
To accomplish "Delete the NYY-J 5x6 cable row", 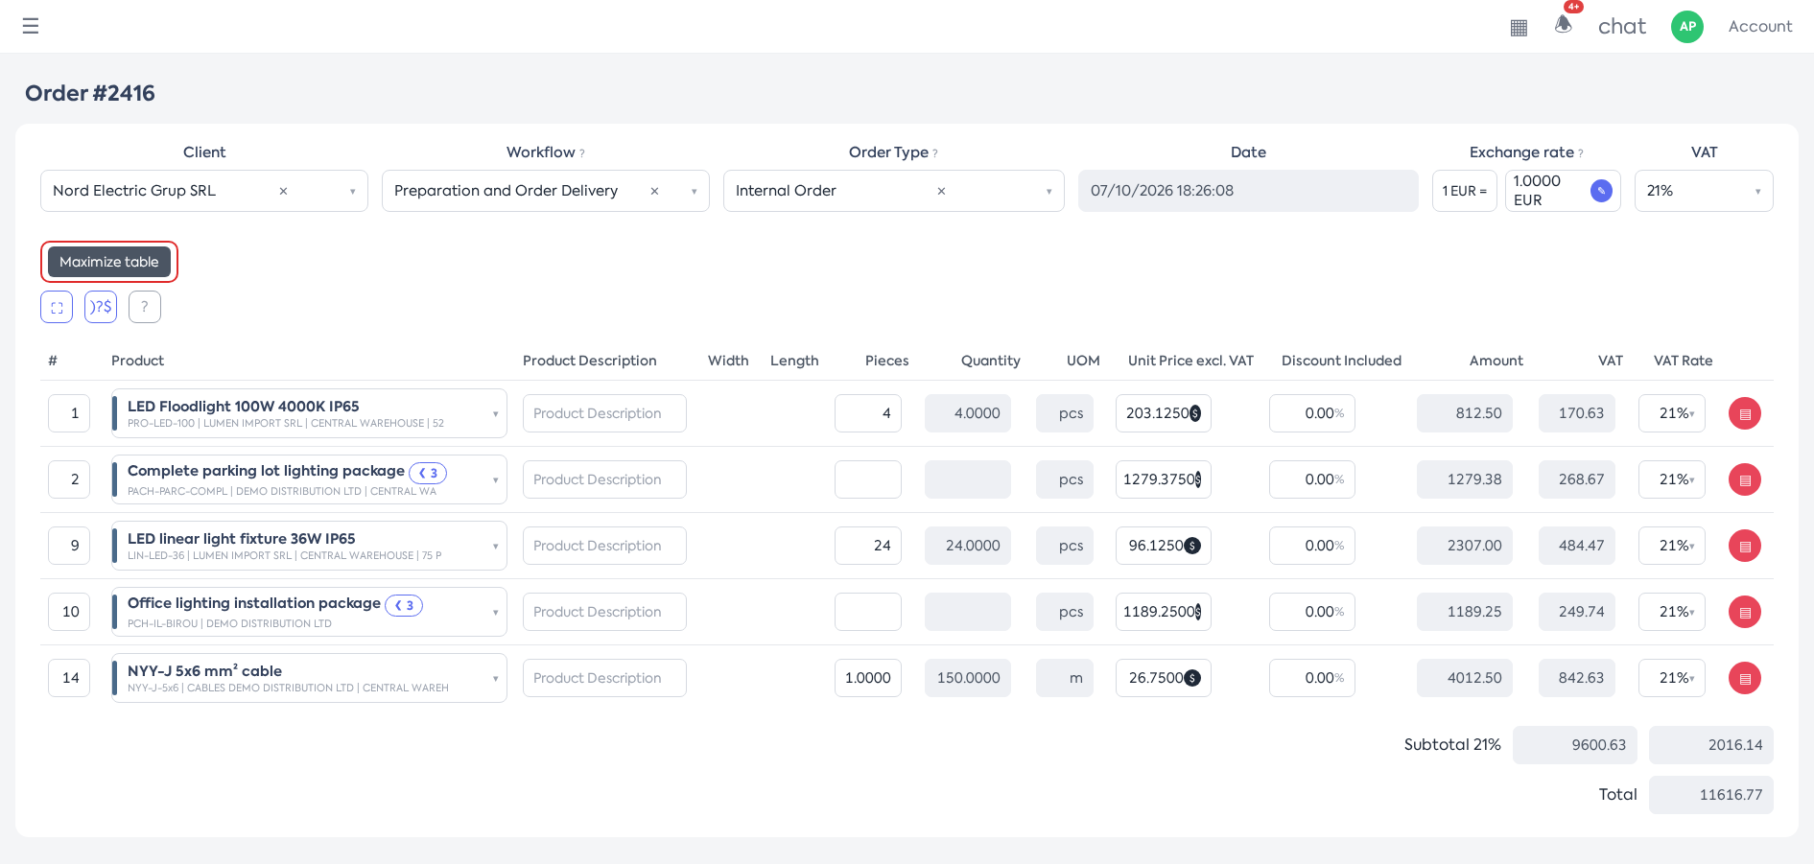I will point(1745,678).
